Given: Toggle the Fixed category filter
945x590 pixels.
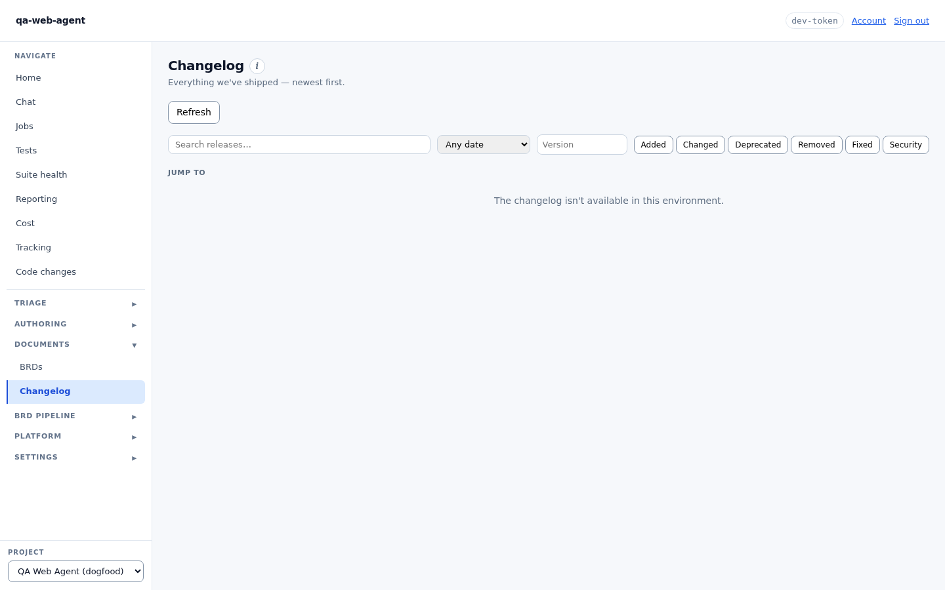Looking at the screenshot, I should coord(862,145).
